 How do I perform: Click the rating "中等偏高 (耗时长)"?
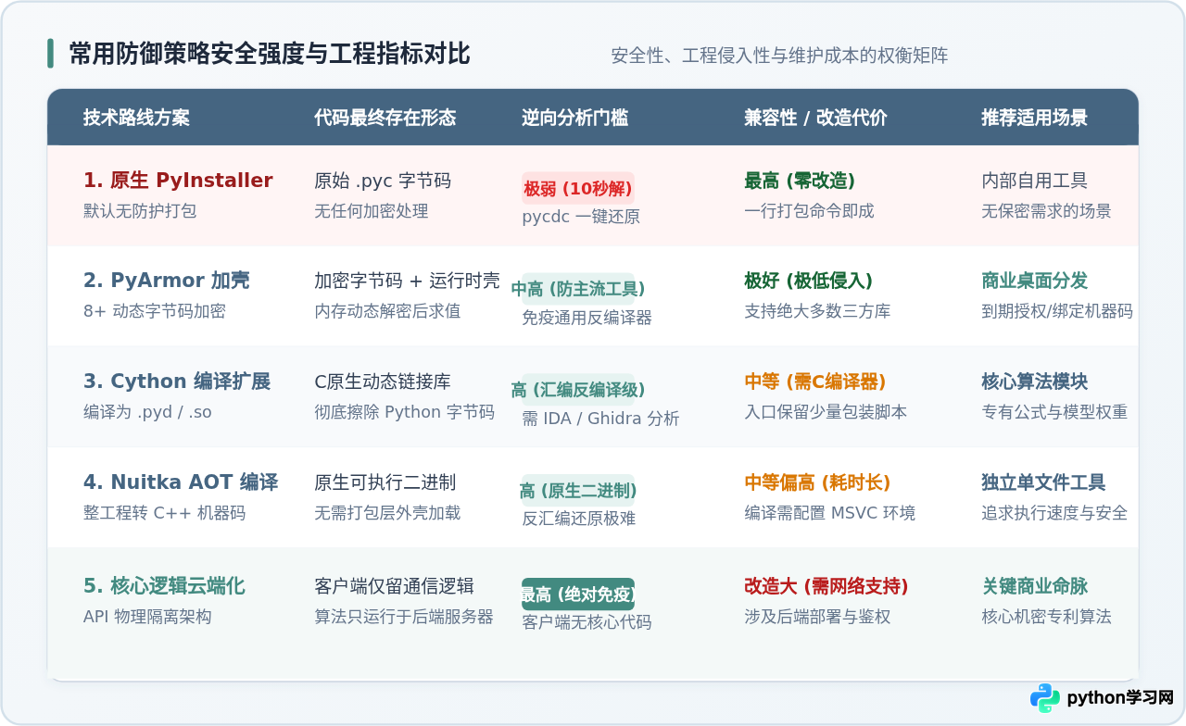tap(817, 482)
